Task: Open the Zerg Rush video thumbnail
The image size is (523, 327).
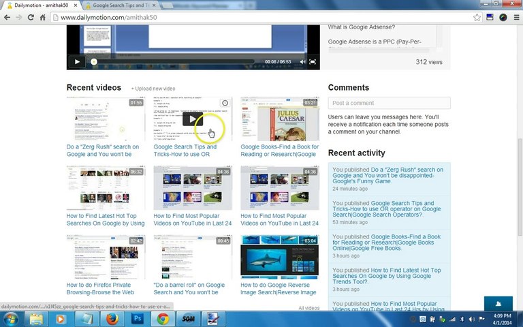Action: point(106,119)
